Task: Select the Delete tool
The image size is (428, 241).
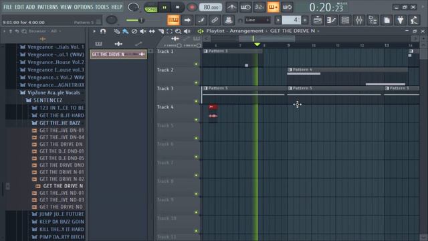Action: coord(134,31)
